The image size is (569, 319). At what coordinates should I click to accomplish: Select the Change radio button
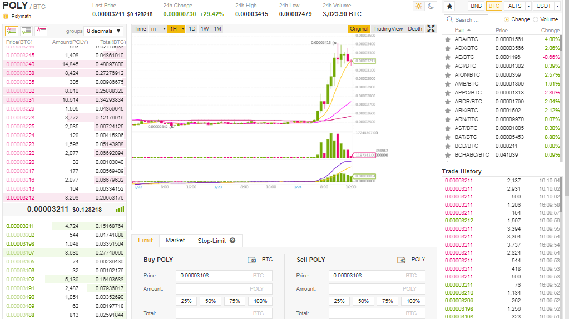pos(507,19)
